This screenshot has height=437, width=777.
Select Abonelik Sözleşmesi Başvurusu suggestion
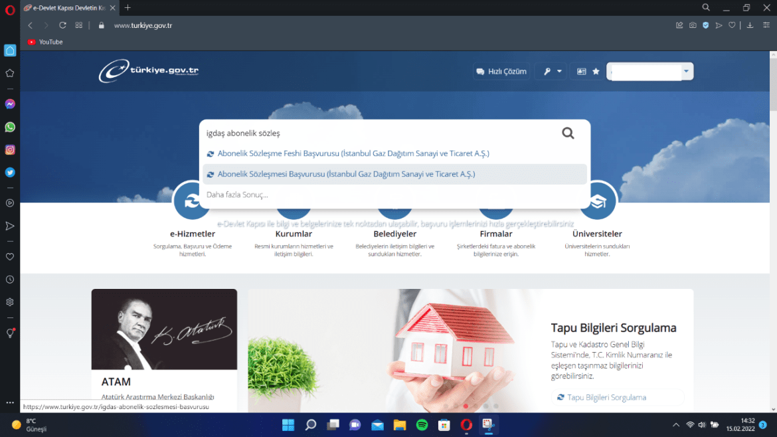pyautogui.click(x=346, y=175)
